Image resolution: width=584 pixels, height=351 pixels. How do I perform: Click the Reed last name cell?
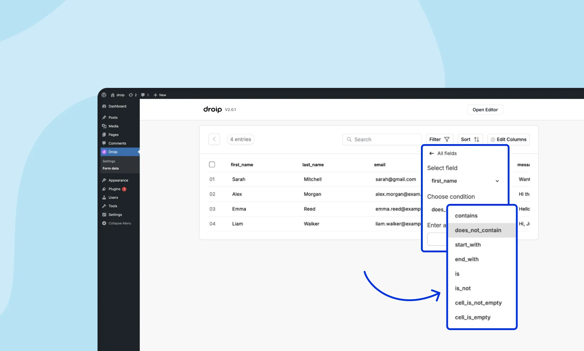coord(310,209)
